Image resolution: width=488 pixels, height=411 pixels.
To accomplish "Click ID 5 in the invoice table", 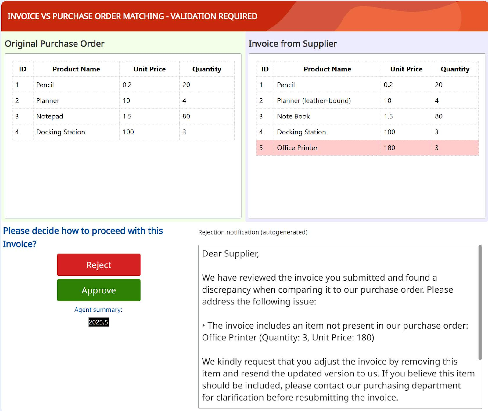I will point(261,148).
